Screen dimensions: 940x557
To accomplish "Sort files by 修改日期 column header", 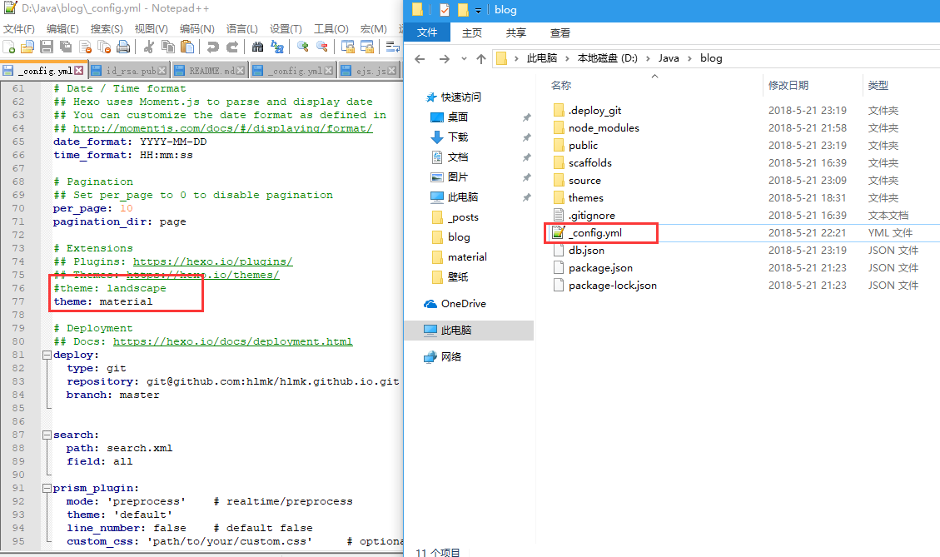I will (x=788, y=85).
